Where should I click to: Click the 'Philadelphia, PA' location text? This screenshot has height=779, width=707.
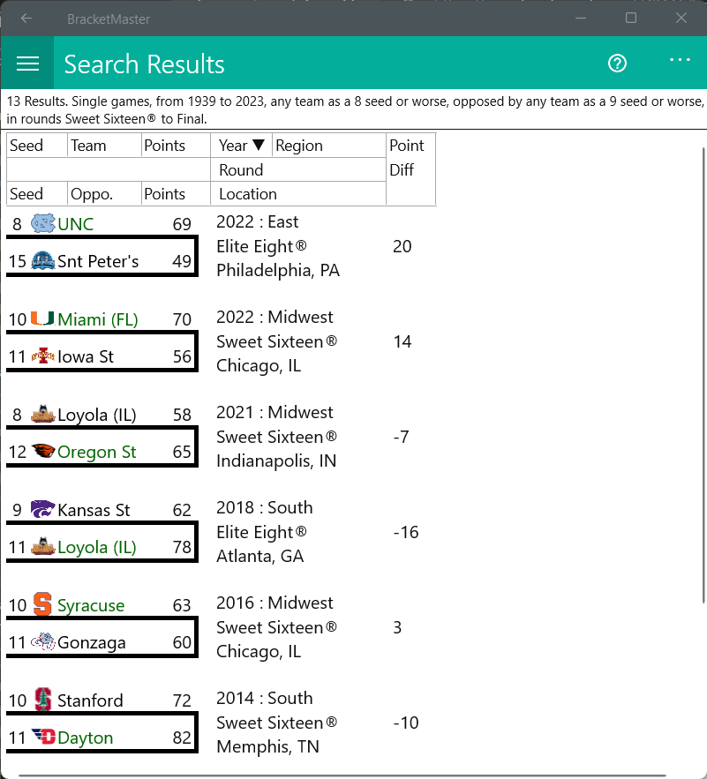(x=278, y=270)
